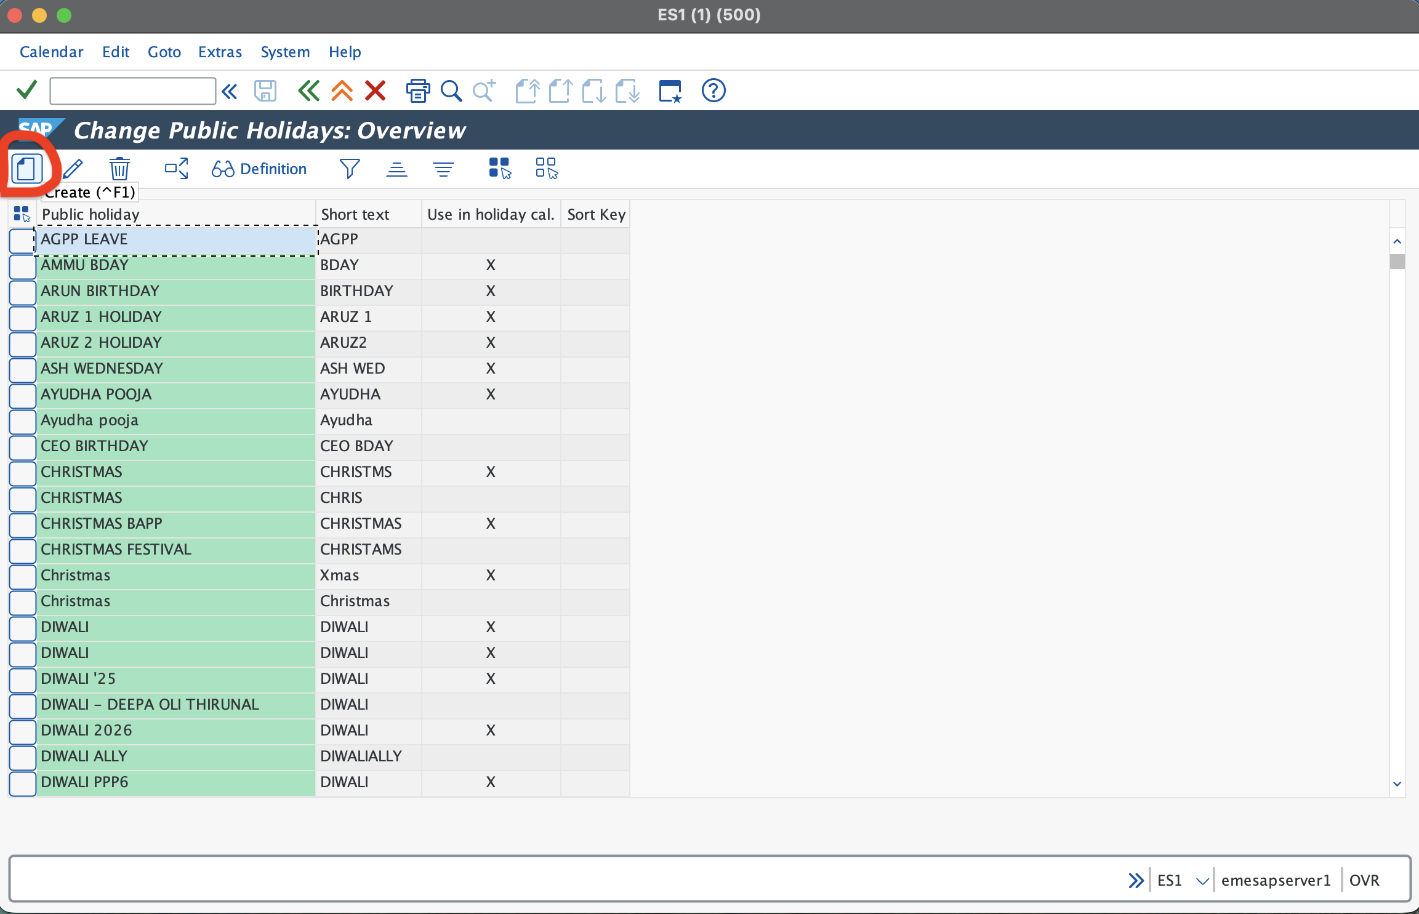Click the printer icon in toolbar
The height and width of the screenshot is (914, 1419).
pos(418,91)
